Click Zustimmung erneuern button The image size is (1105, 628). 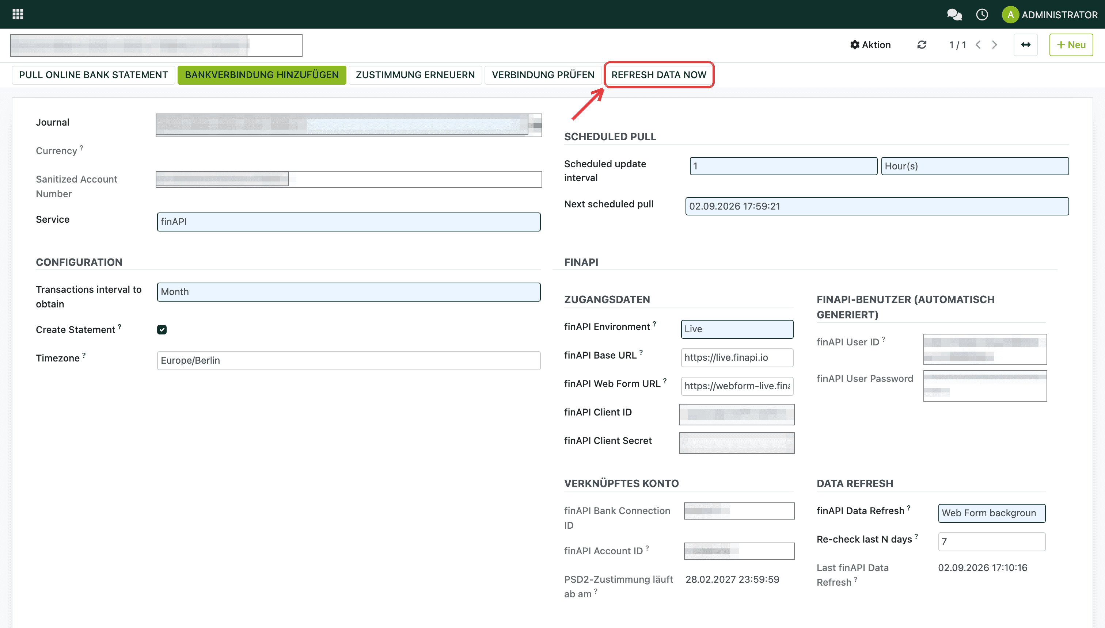coord(415,75)
